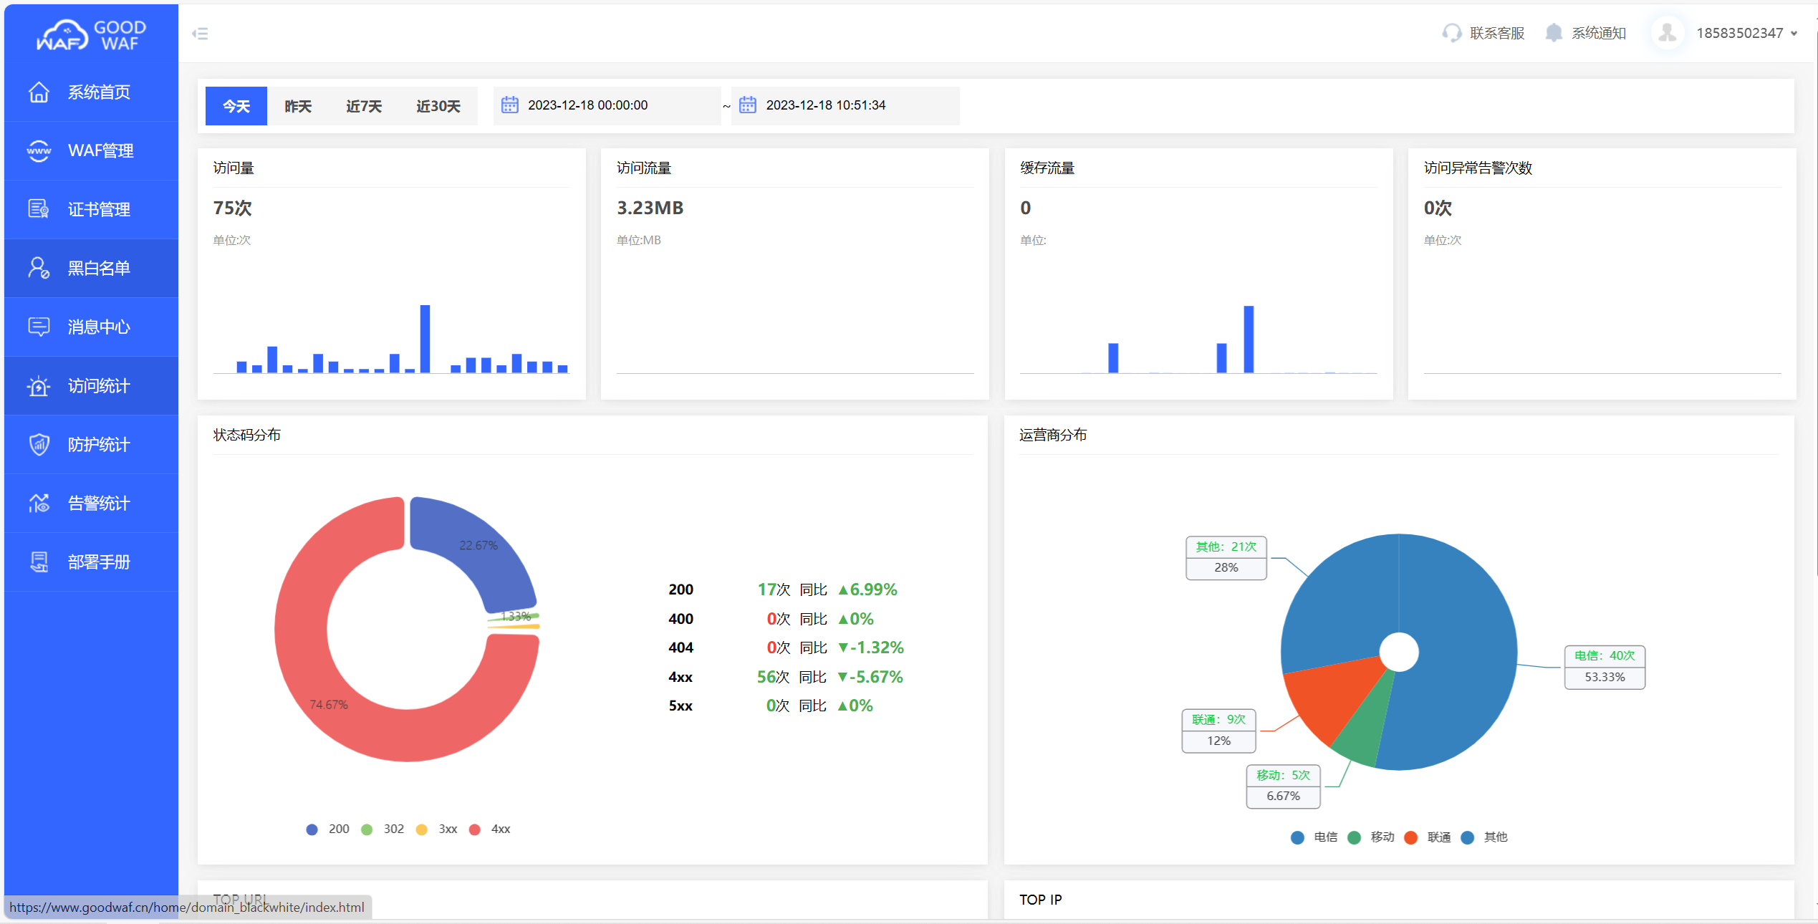Image resolution: width=1818 pixels, height=924 pixels.
Task: Switch to the 近7天 time range tab
Action: 364,107
